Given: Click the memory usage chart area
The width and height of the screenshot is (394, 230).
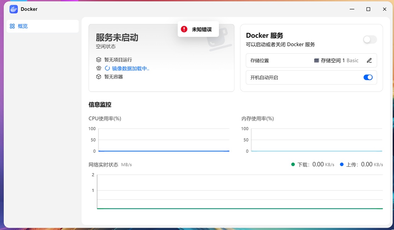Looking at the screenshot, I should (x=317, y=140).
